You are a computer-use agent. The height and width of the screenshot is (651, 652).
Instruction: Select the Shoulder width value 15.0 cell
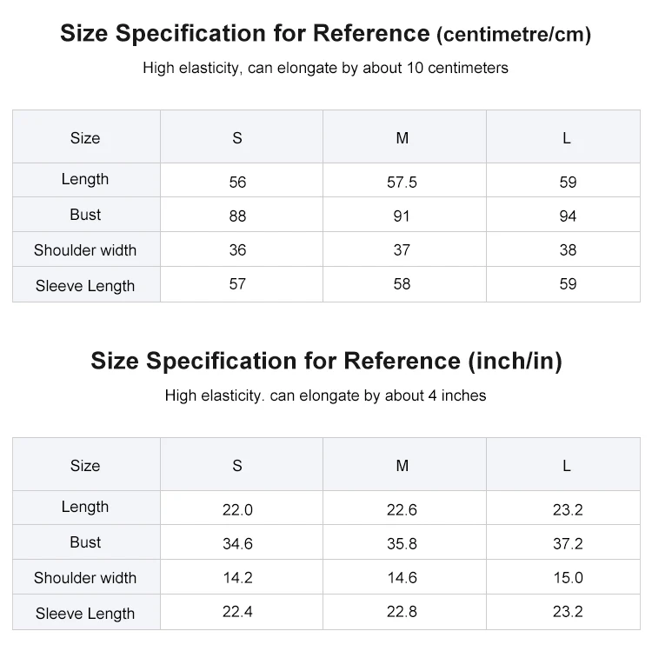tap(563, 577)
